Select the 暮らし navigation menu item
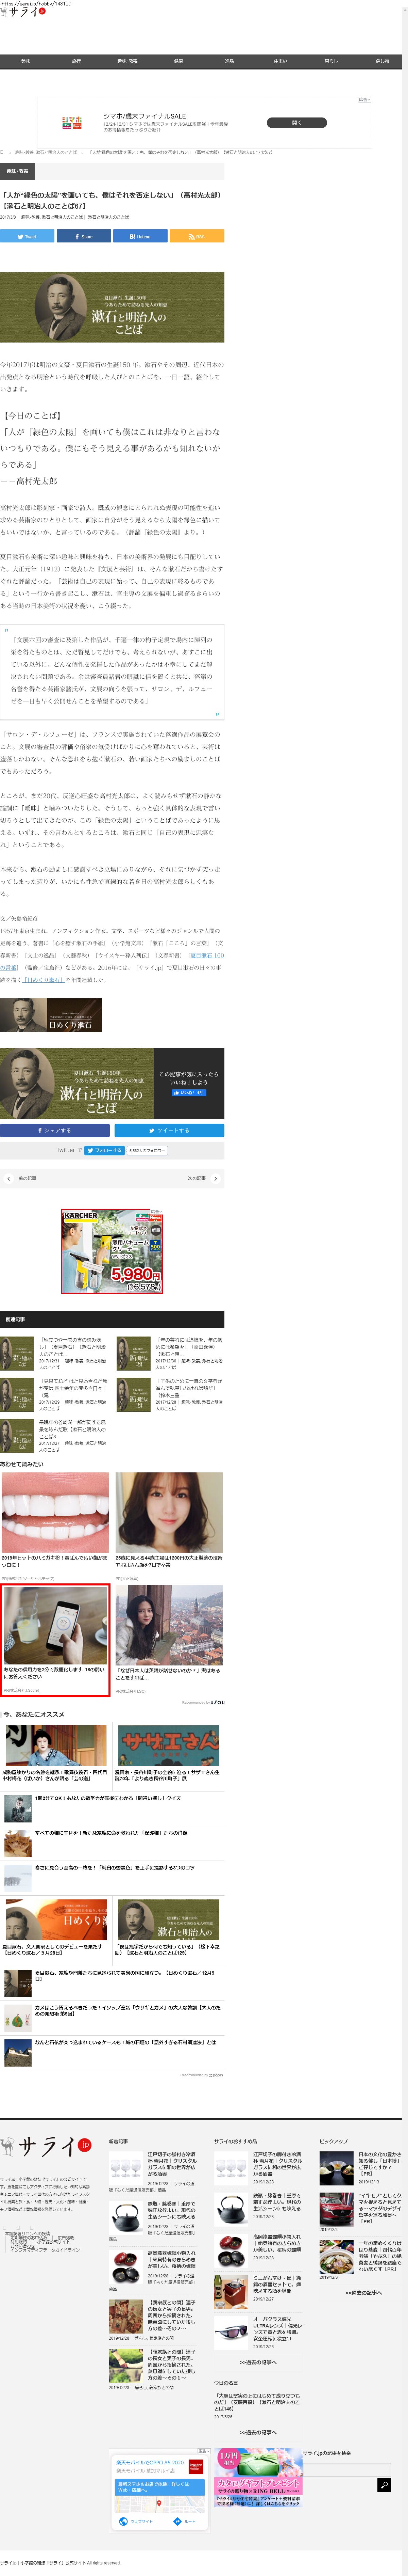408x2576 pixels. tap(331, 61)
